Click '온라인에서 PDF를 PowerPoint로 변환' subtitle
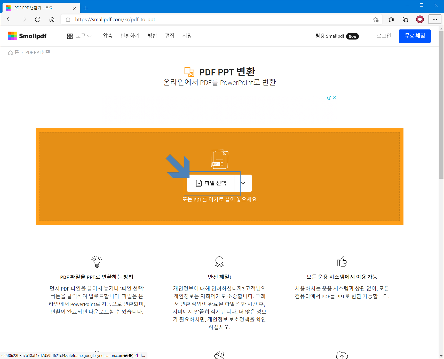 click(219, 82)
